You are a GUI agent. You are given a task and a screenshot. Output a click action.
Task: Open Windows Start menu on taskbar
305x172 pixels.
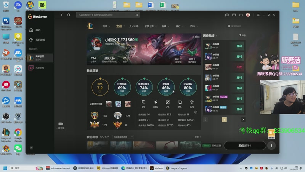point(5,168)
